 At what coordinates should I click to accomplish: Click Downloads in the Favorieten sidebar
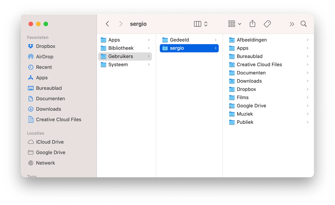click(x=48, y=109)
